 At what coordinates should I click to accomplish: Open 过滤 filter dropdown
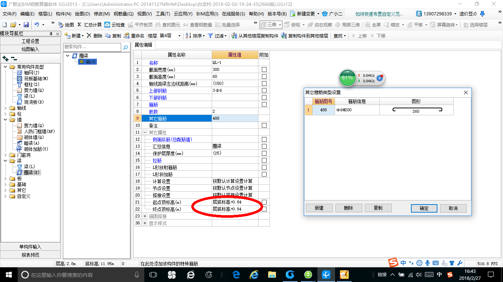point(217,36)
